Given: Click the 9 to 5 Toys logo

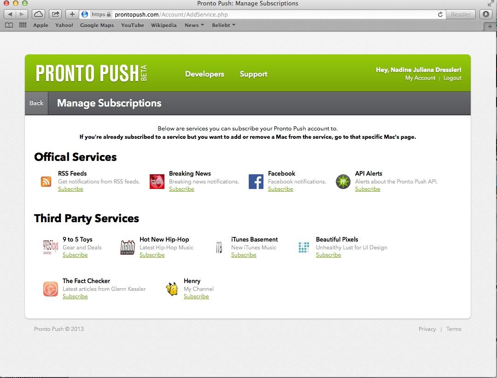Looking at the screenshot, I should 51,247.
